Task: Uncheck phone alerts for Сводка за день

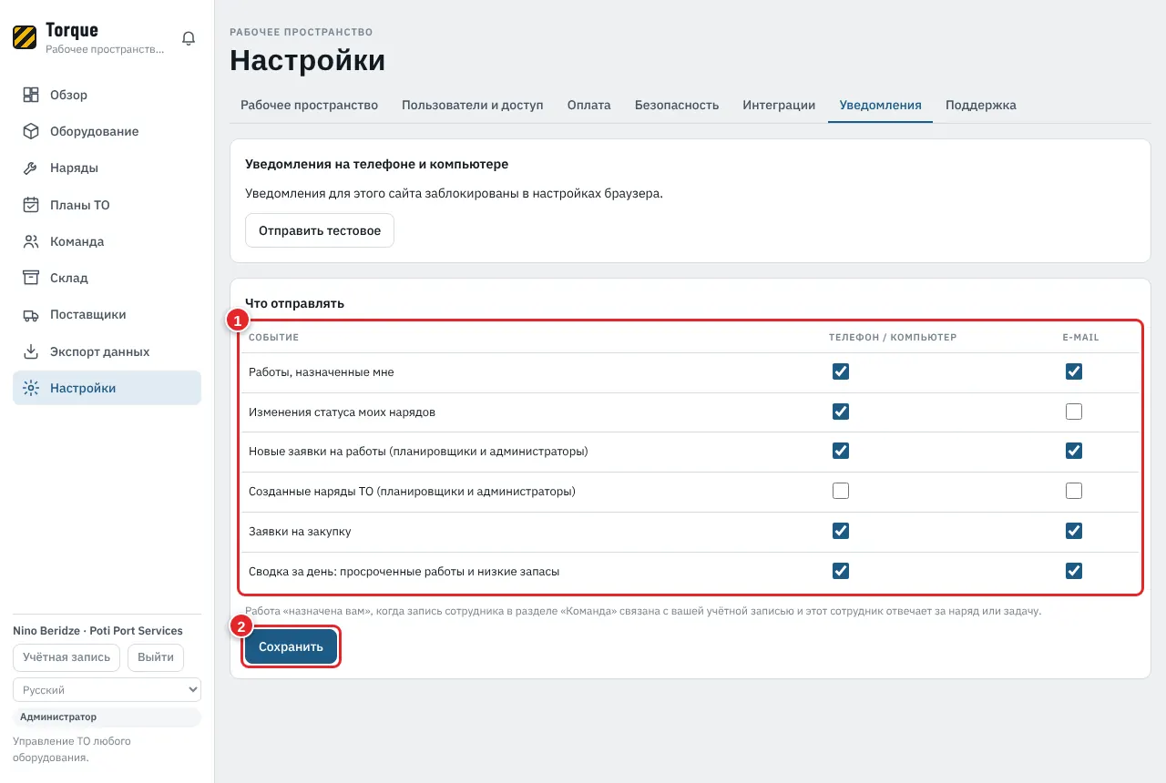Action: click(x=841, y=571)
